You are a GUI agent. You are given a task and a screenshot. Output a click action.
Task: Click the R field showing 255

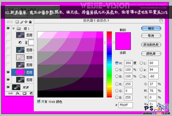128,84
